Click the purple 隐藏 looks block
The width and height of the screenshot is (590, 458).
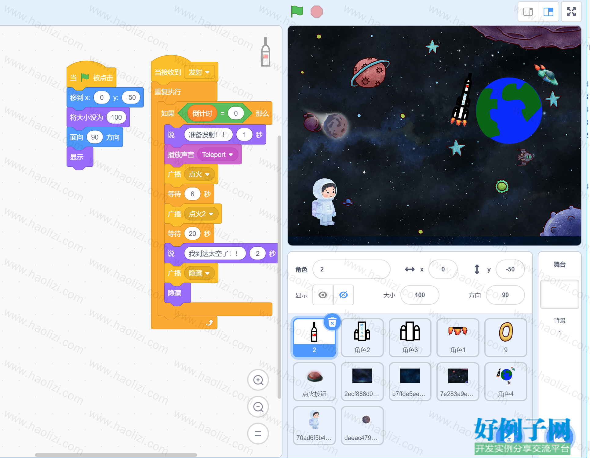coord(177,293)
